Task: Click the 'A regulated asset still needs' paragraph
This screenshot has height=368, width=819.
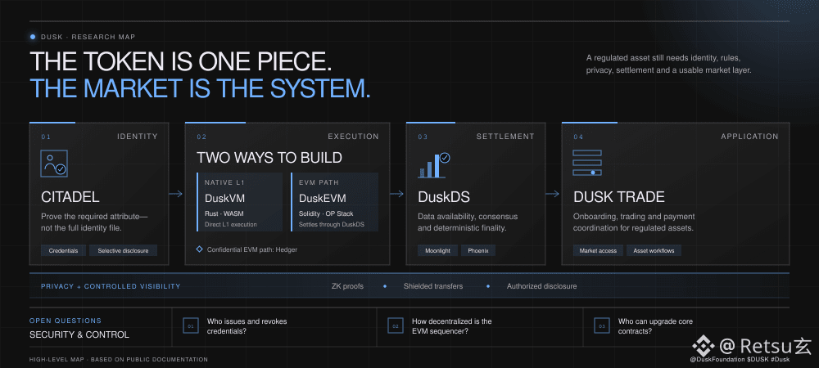Action: point(668,64)
